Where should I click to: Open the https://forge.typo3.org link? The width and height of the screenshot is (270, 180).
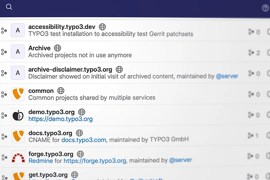click(x=95, y=161)
